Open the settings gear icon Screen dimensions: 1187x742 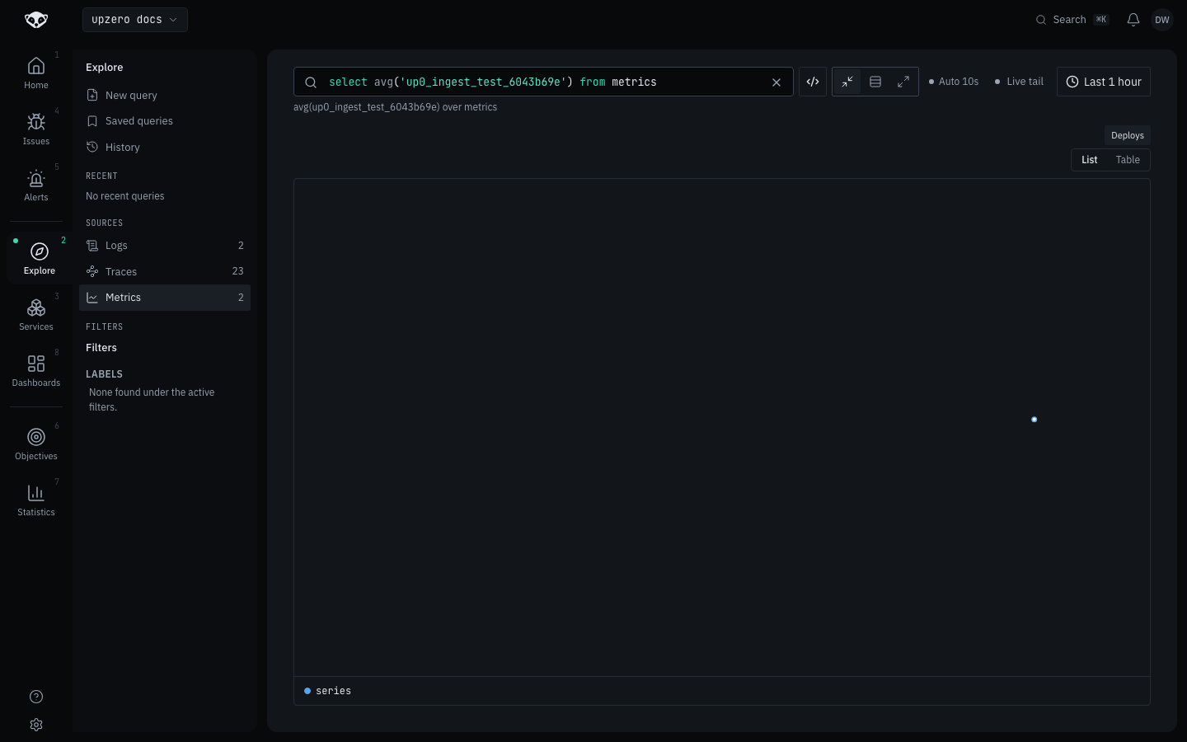tap(36, 725)
